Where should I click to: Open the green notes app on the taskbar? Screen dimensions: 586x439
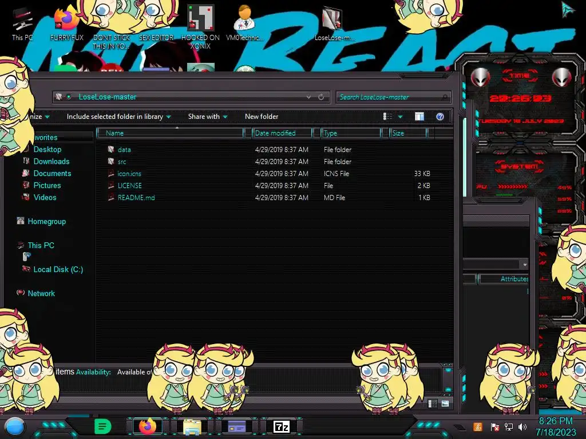tap(102, 426)
